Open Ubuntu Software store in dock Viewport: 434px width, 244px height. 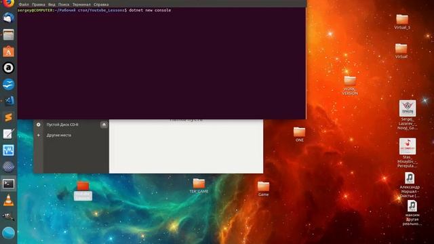(x=8, y=52)
